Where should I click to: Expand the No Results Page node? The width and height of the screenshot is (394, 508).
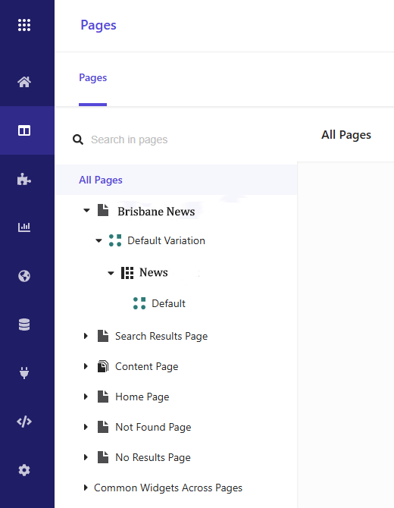click(86, 457)
